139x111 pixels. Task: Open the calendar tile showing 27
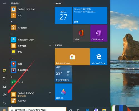[63, 16]
